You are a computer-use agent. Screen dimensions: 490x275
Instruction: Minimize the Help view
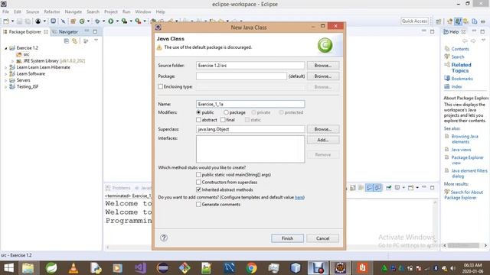(x=474, y=31)
